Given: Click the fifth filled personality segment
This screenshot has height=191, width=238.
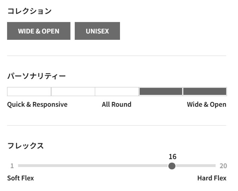Looking at the screenshot, I should click(205, 92).
